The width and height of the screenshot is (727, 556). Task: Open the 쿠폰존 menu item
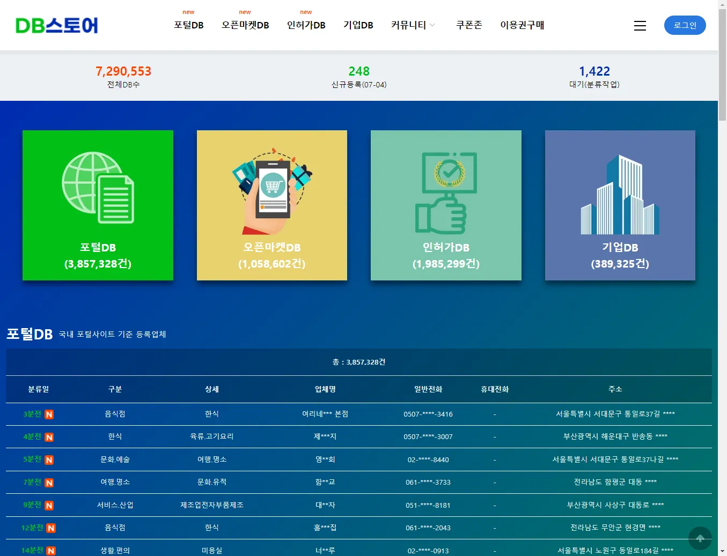pos(468,25)
